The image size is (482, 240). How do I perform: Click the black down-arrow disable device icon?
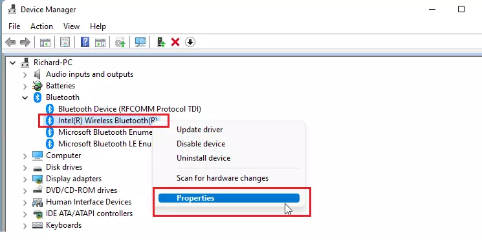coord(190,42)
